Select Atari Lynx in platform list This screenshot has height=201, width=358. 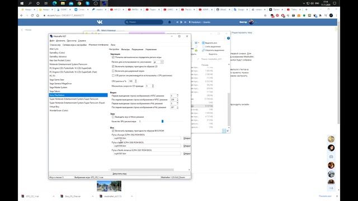78,49
